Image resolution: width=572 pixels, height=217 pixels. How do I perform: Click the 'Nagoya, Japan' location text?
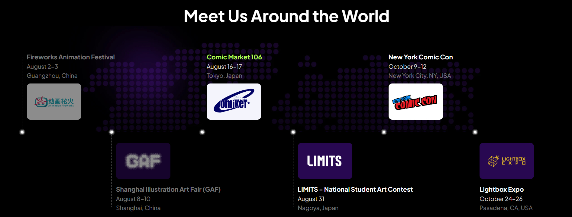pos(318,208)
